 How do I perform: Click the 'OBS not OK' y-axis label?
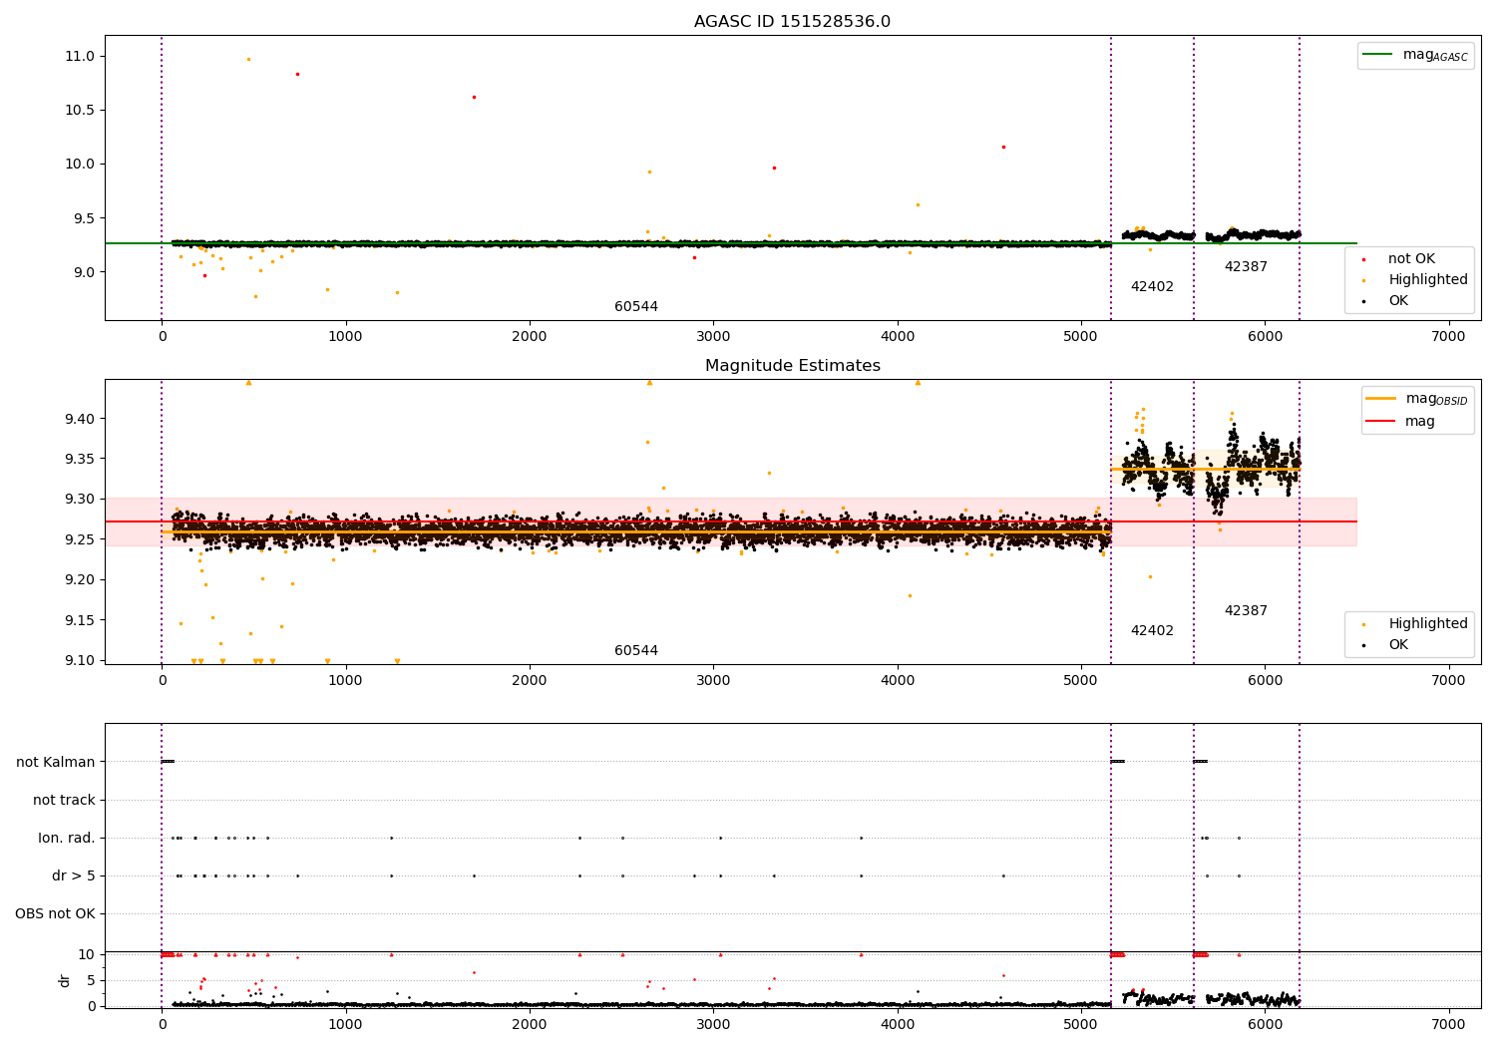[55, 914]
